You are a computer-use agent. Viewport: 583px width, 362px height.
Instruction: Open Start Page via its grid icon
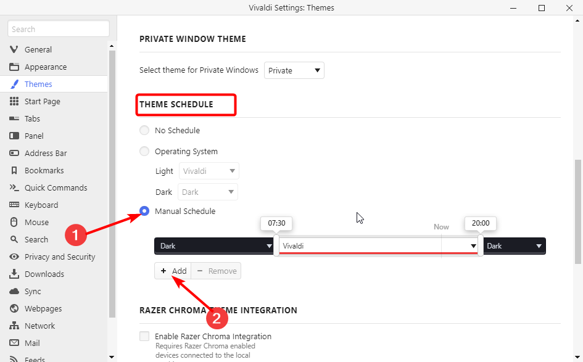click(14, 102)
